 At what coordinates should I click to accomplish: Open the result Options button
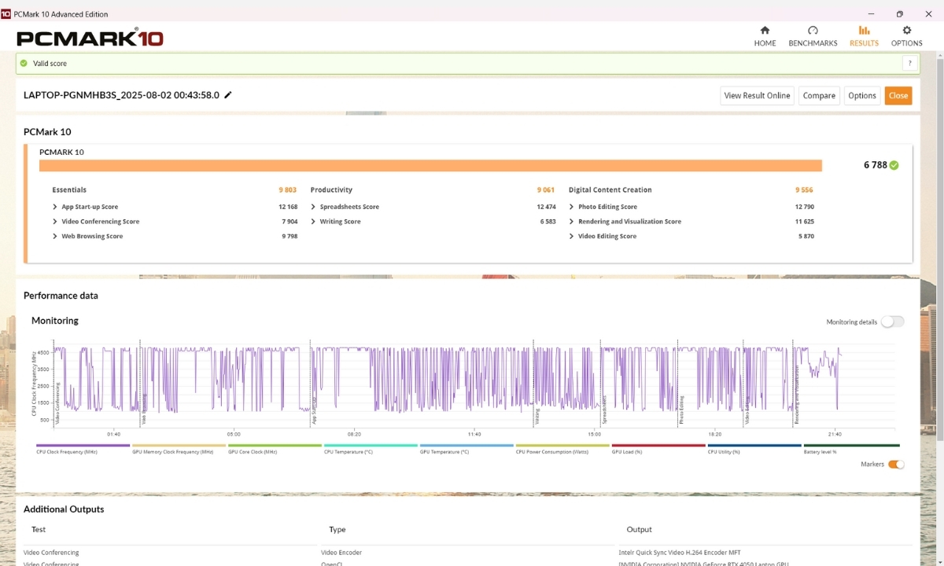(x=861, y=95)
